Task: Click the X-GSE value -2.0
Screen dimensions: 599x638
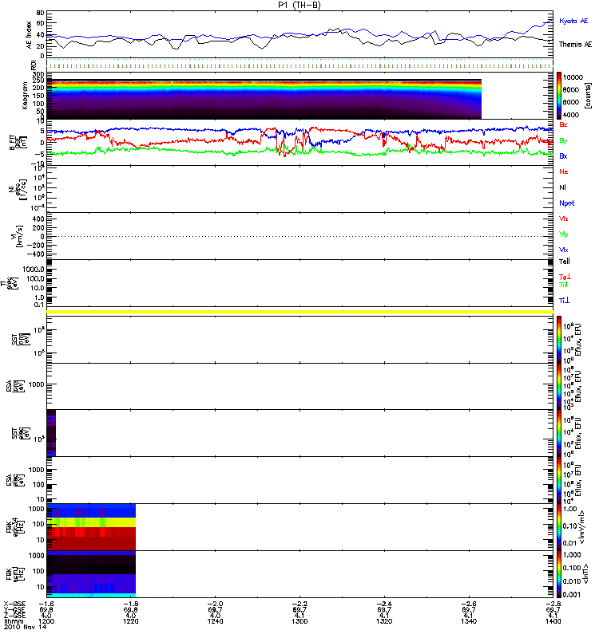Action: 215,605
